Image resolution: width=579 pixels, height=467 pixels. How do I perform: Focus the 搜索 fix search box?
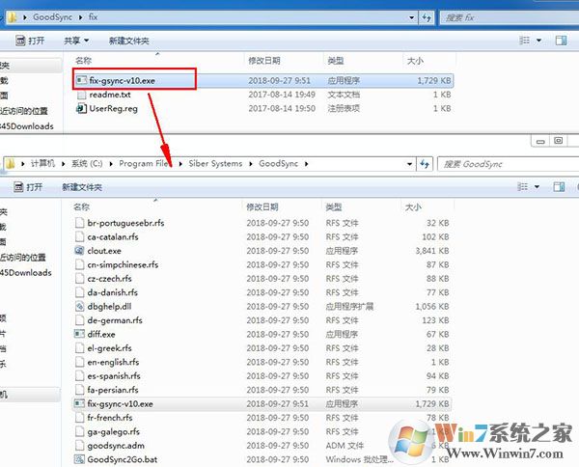coord(510,17)
